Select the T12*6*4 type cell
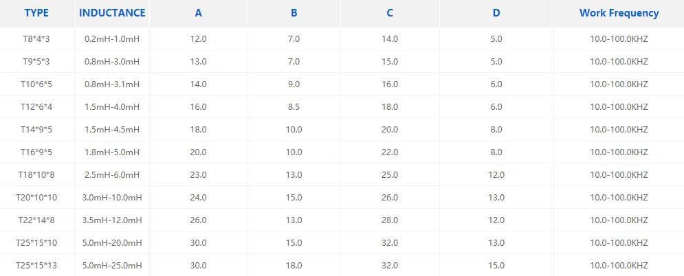The height and width of the screenshot is (276, 684). pos(36,106)
